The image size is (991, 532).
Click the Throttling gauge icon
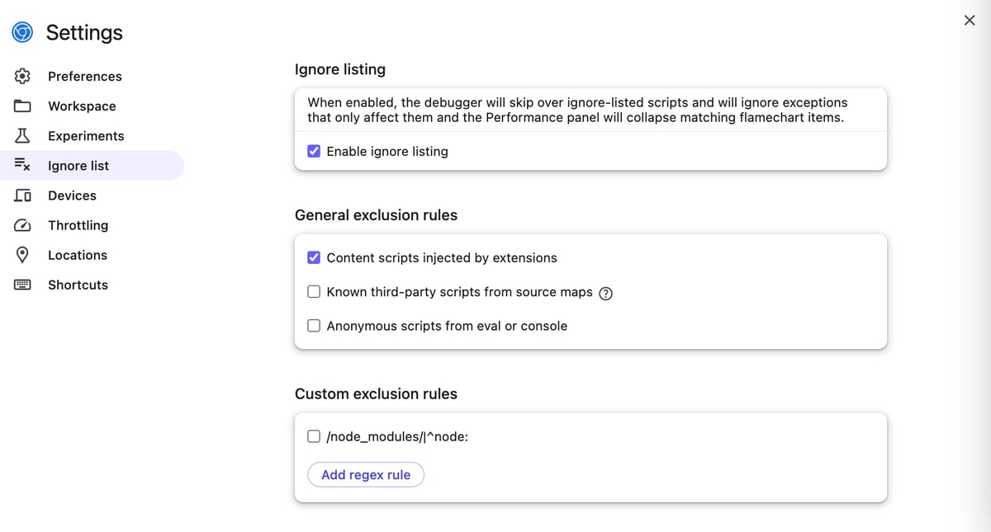click(x=22, y=225)
